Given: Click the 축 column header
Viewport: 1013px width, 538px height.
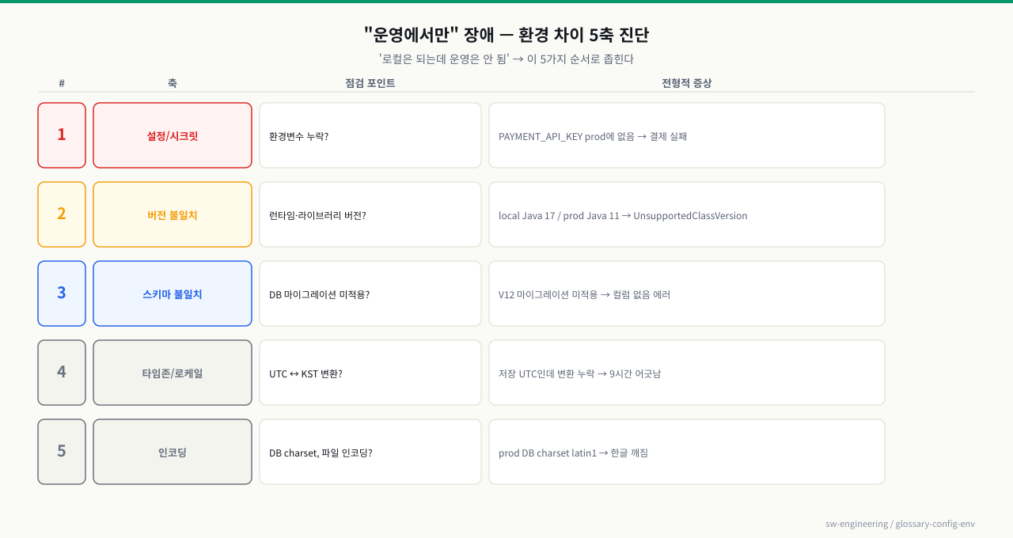Looking at the screenshot, I should (173, 83).
